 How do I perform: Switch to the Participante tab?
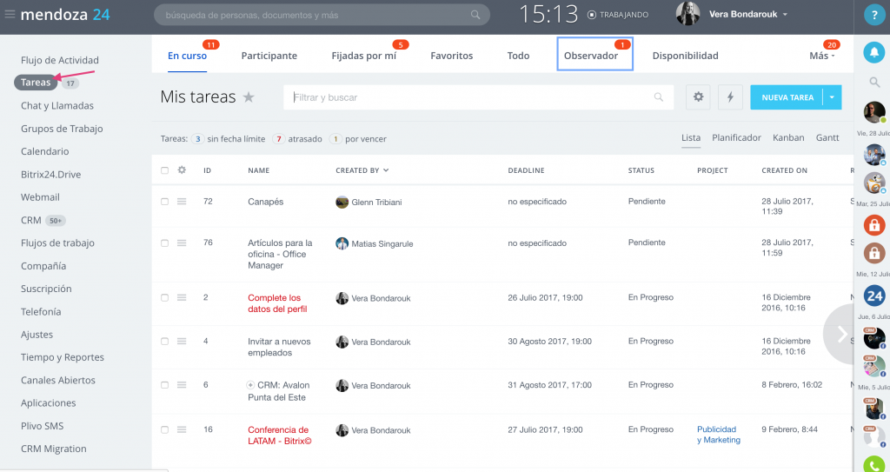[x=269, y=56]
